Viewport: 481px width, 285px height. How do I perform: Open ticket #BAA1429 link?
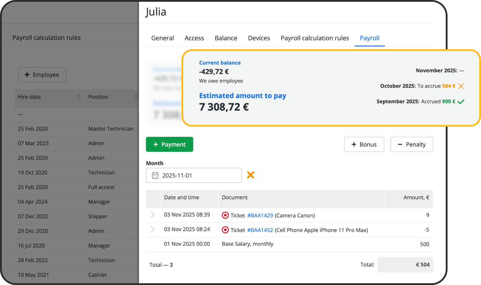click(x=260, y=216)
